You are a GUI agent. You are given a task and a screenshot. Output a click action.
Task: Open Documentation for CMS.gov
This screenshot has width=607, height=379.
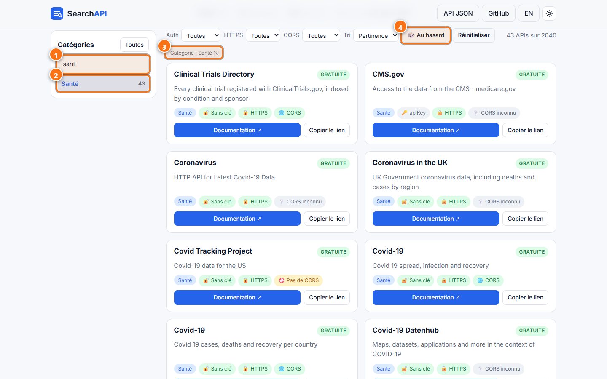[435, 130]
